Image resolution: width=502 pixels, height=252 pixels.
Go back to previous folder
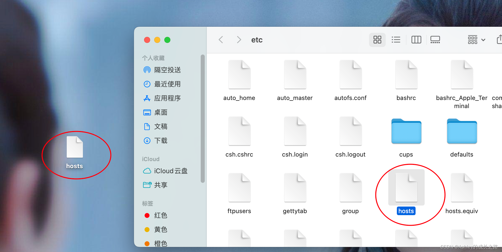[221, 40]
